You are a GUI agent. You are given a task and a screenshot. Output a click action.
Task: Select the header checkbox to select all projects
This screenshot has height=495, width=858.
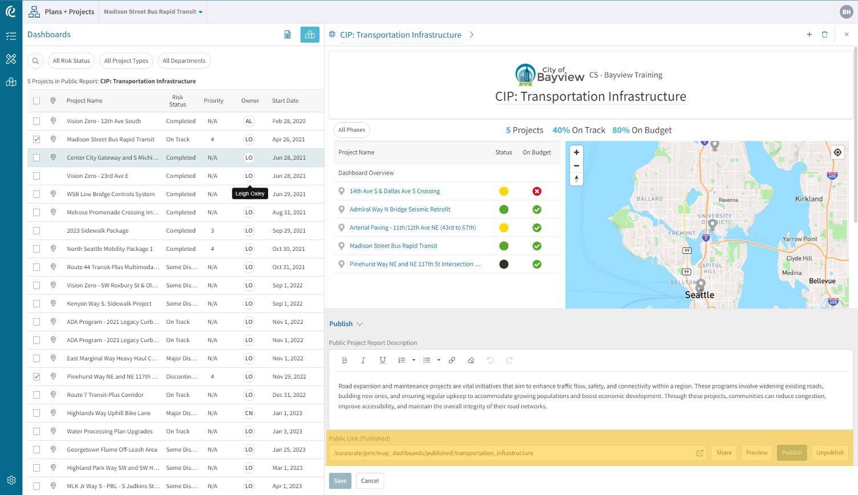37,100
